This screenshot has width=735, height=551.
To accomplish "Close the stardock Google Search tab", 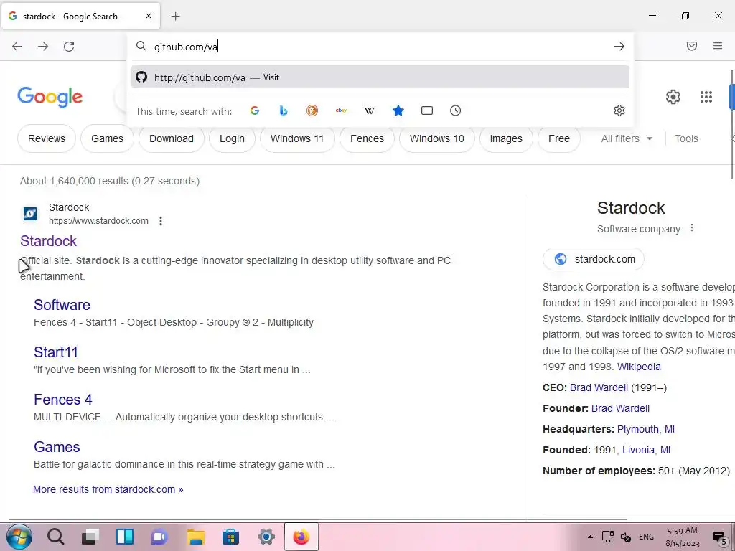I will pos(148,16).
